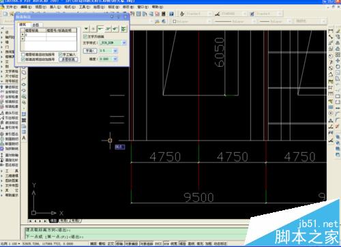Click the first 楼层标高 table cell
Viewport: 341px width, 247px height.
tap(35, 35)
